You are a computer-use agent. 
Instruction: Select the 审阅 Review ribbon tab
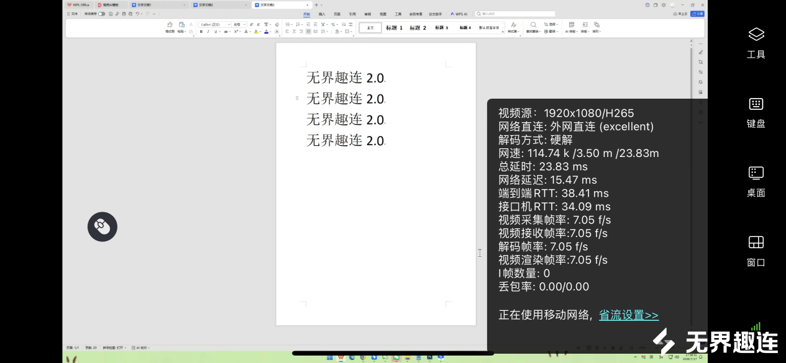pos(367,14)
